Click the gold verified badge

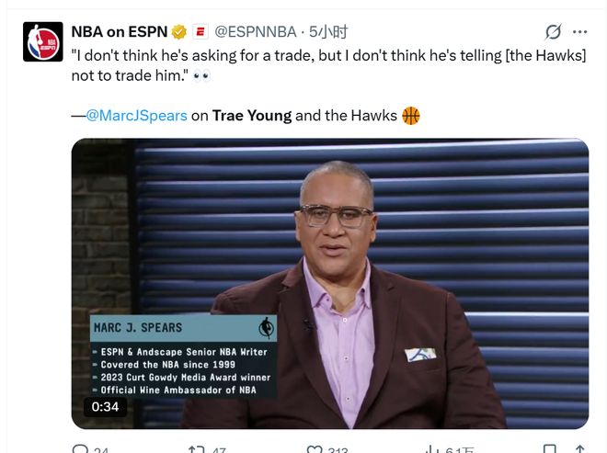179,32
